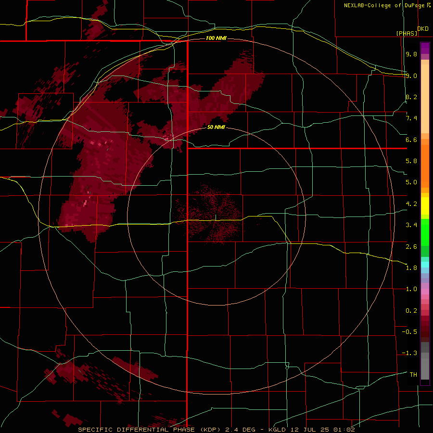
Task: Click the radar site tick at ring center
Action: (x=216, y=217)
